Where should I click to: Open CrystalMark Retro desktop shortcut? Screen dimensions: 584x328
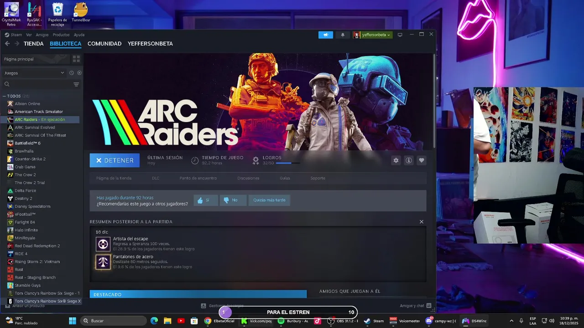(11, 14)
